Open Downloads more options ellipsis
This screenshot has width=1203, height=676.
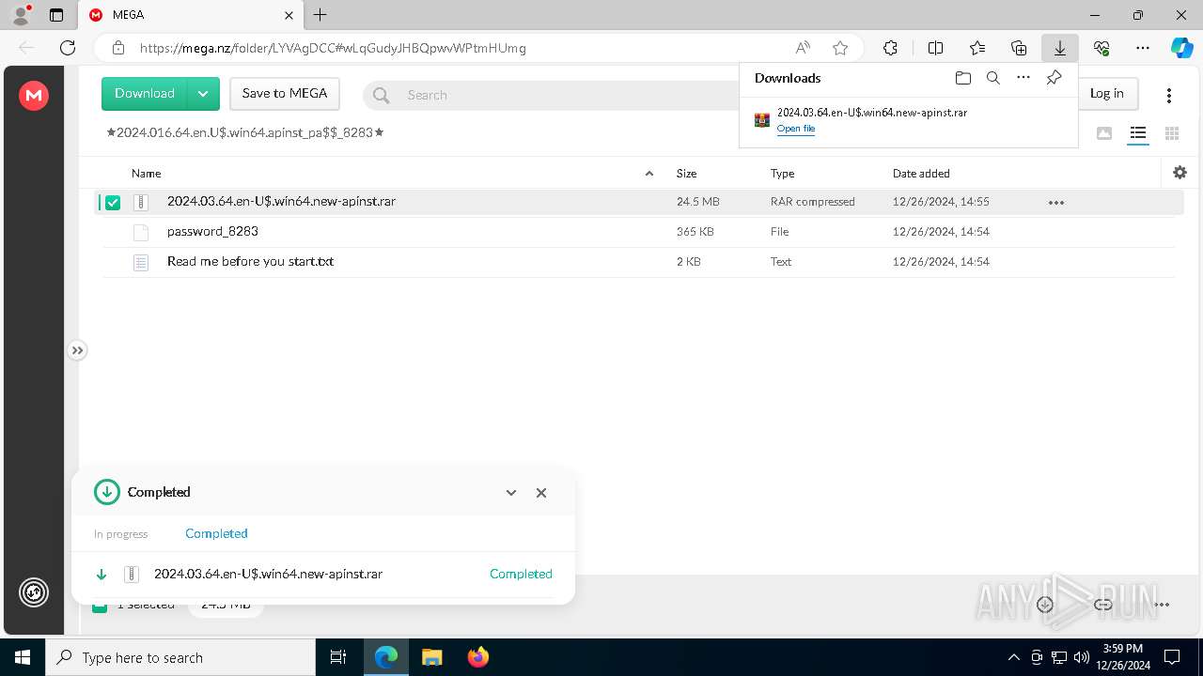click(x=1023, y=78)
